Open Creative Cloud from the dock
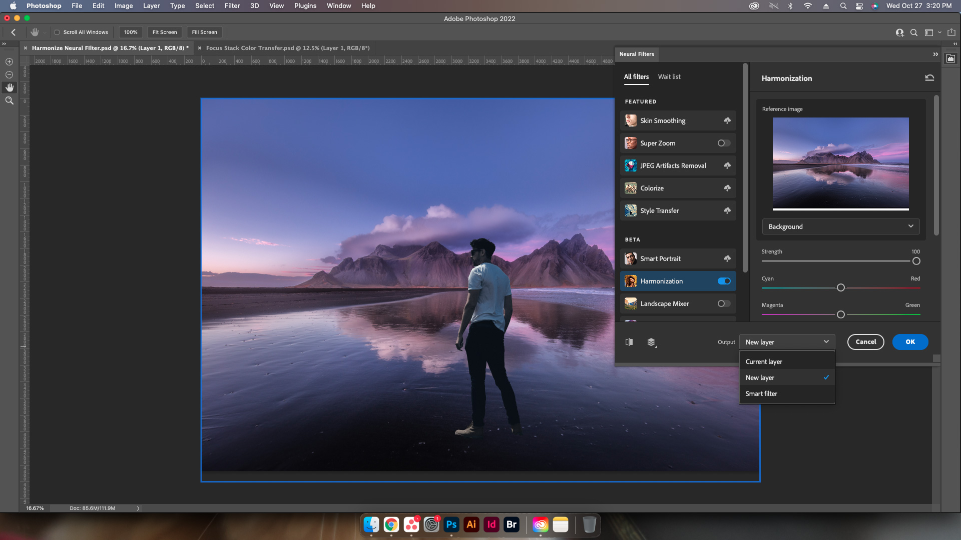The width and height of the screenshot is (961, 540). click(541, 524)
